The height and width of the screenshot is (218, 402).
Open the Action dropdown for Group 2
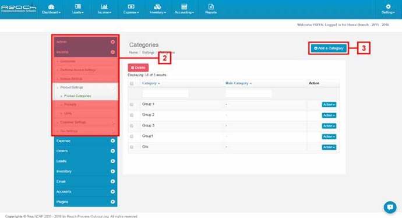pos(329,115)
